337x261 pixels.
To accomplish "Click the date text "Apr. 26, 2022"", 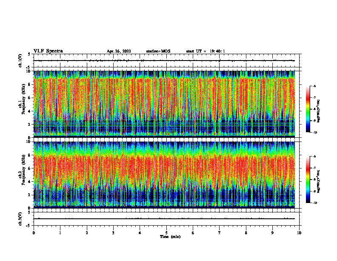I will click(x=119, y=51).
